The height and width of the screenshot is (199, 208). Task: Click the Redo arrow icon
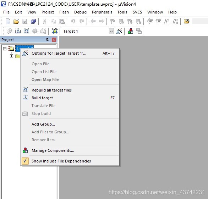[x=82, y=21]
